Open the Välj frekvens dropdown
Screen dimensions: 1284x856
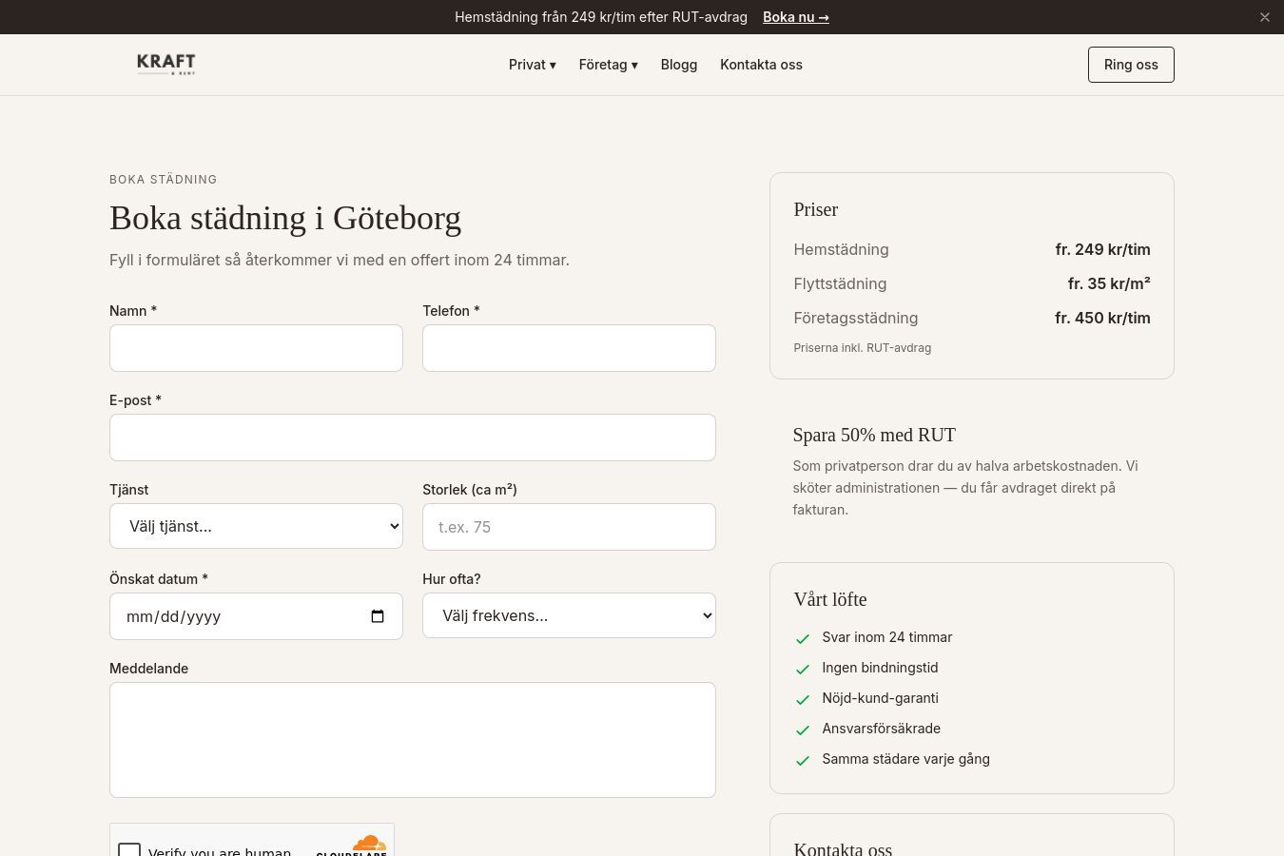point(569,615)
